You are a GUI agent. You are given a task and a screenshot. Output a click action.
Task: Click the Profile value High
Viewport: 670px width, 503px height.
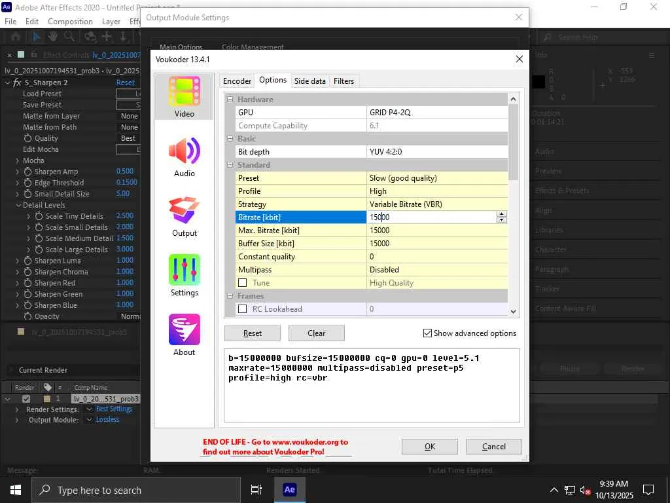[437, 191]
